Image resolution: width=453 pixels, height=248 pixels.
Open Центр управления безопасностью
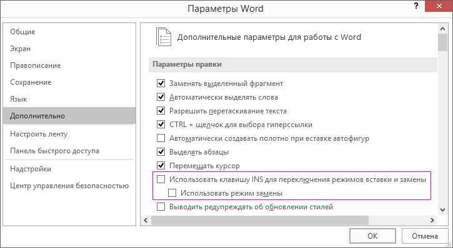[69, 186]
